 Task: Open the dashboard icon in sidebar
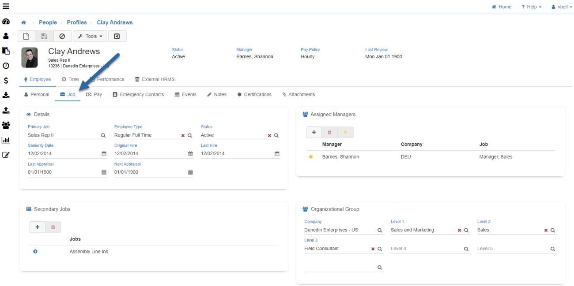coord(6,22)
